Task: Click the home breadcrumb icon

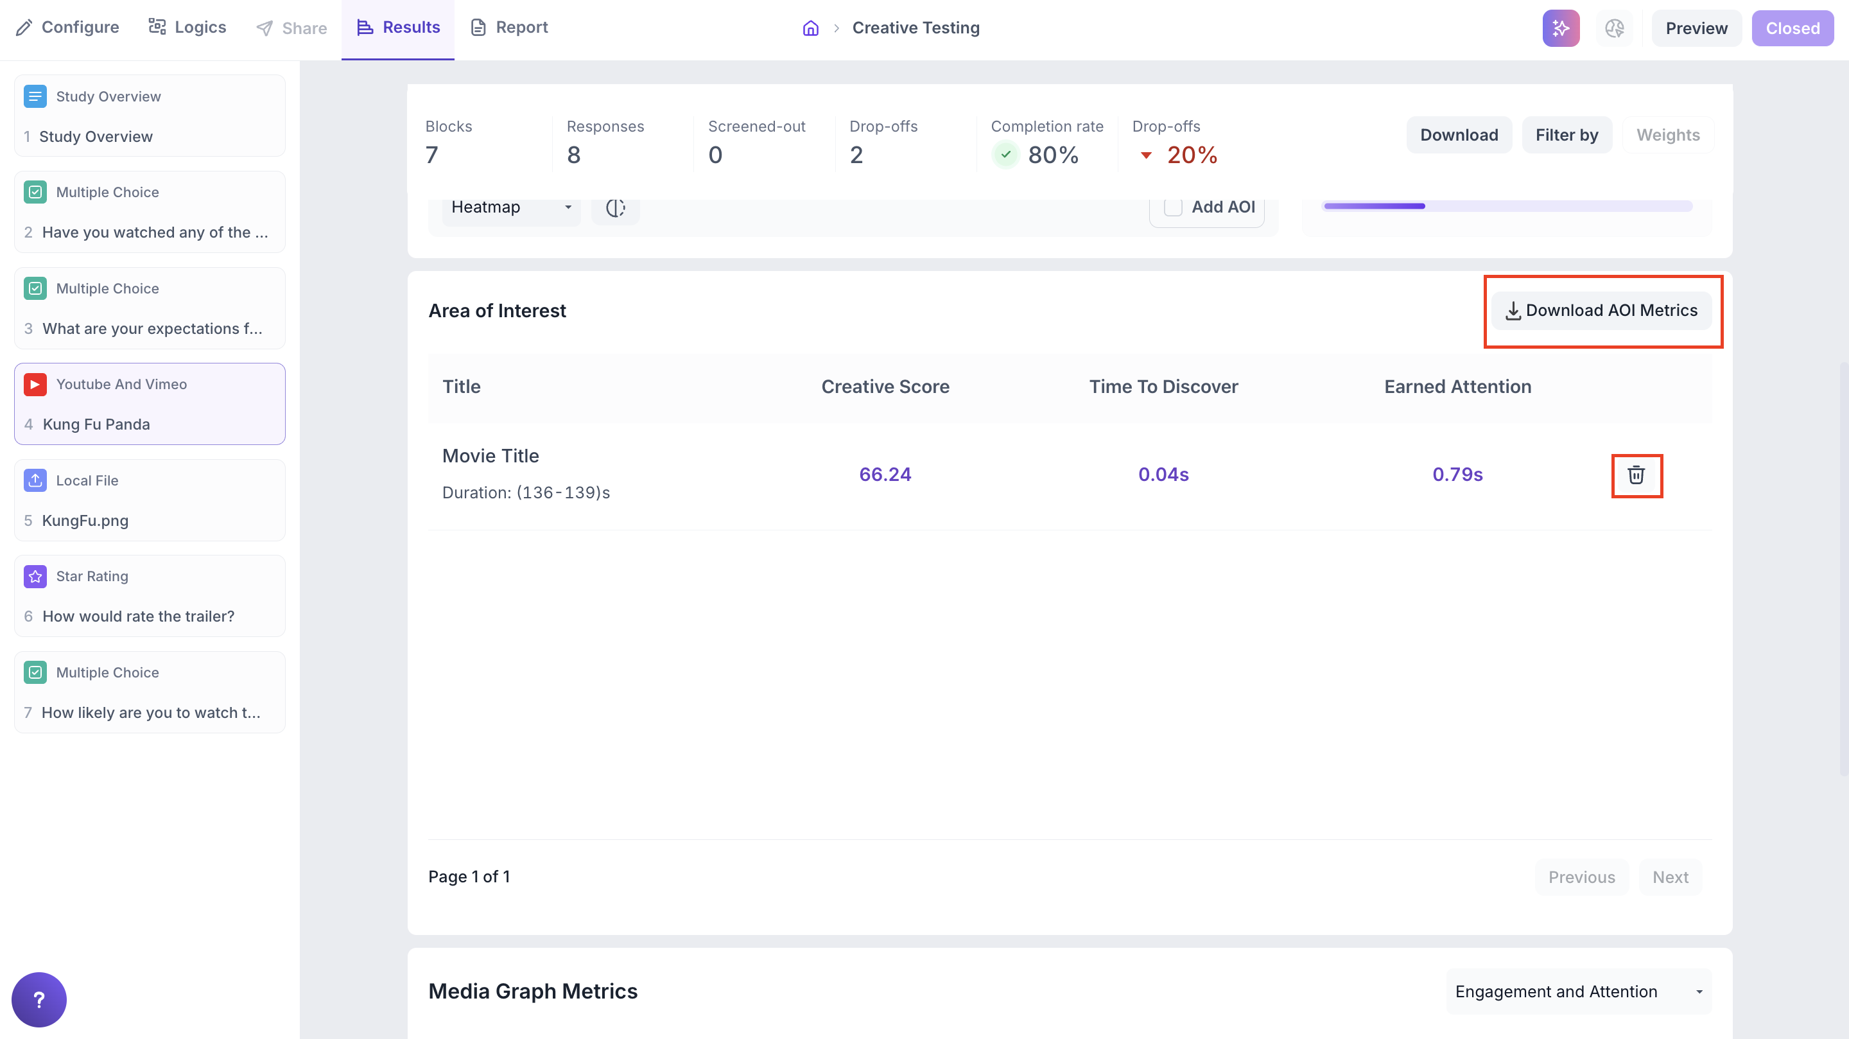Action: (810, 28)
